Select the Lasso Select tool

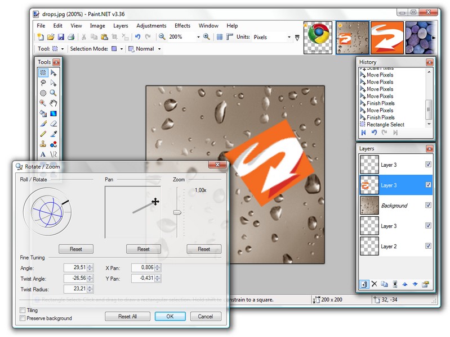(43, 83)
